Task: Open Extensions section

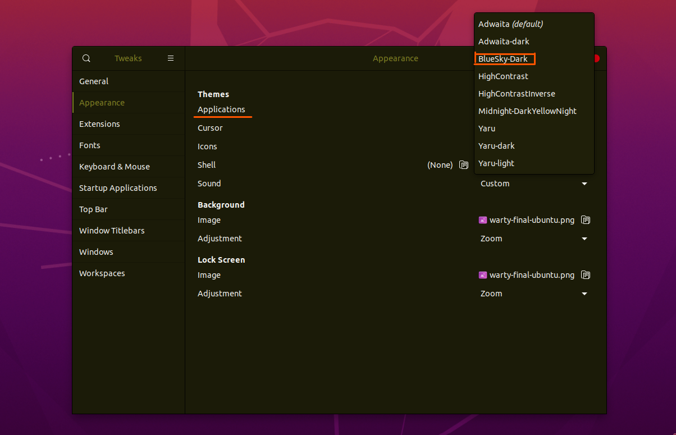Action: pyautogui.click(x=129, y=124)
